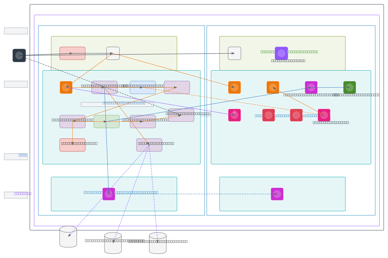Click the small white node in right green group

pyautogui.click(x=234, y=53)
